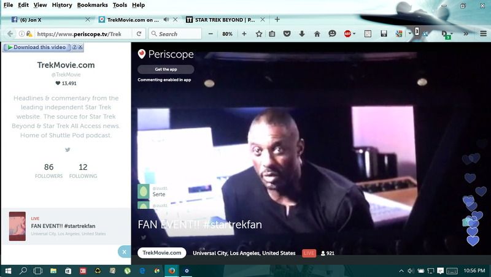Screen dimensions: 491x277
Task: Click Get the app button
Action: [x=166, y=69]
